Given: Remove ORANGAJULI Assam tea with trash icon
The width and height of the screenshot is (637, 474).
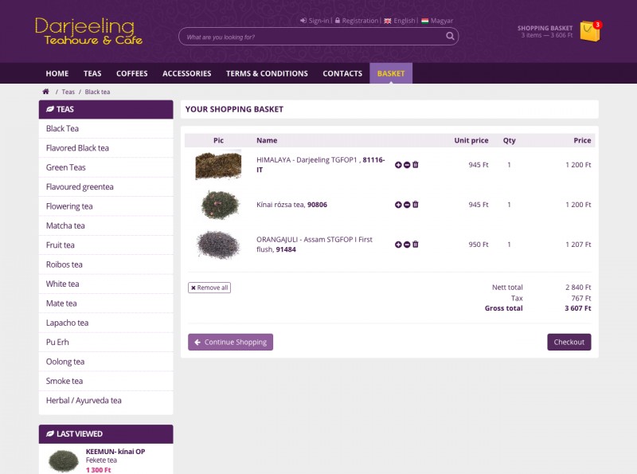Looking at the screenshot, I should (x=416, y=245).
